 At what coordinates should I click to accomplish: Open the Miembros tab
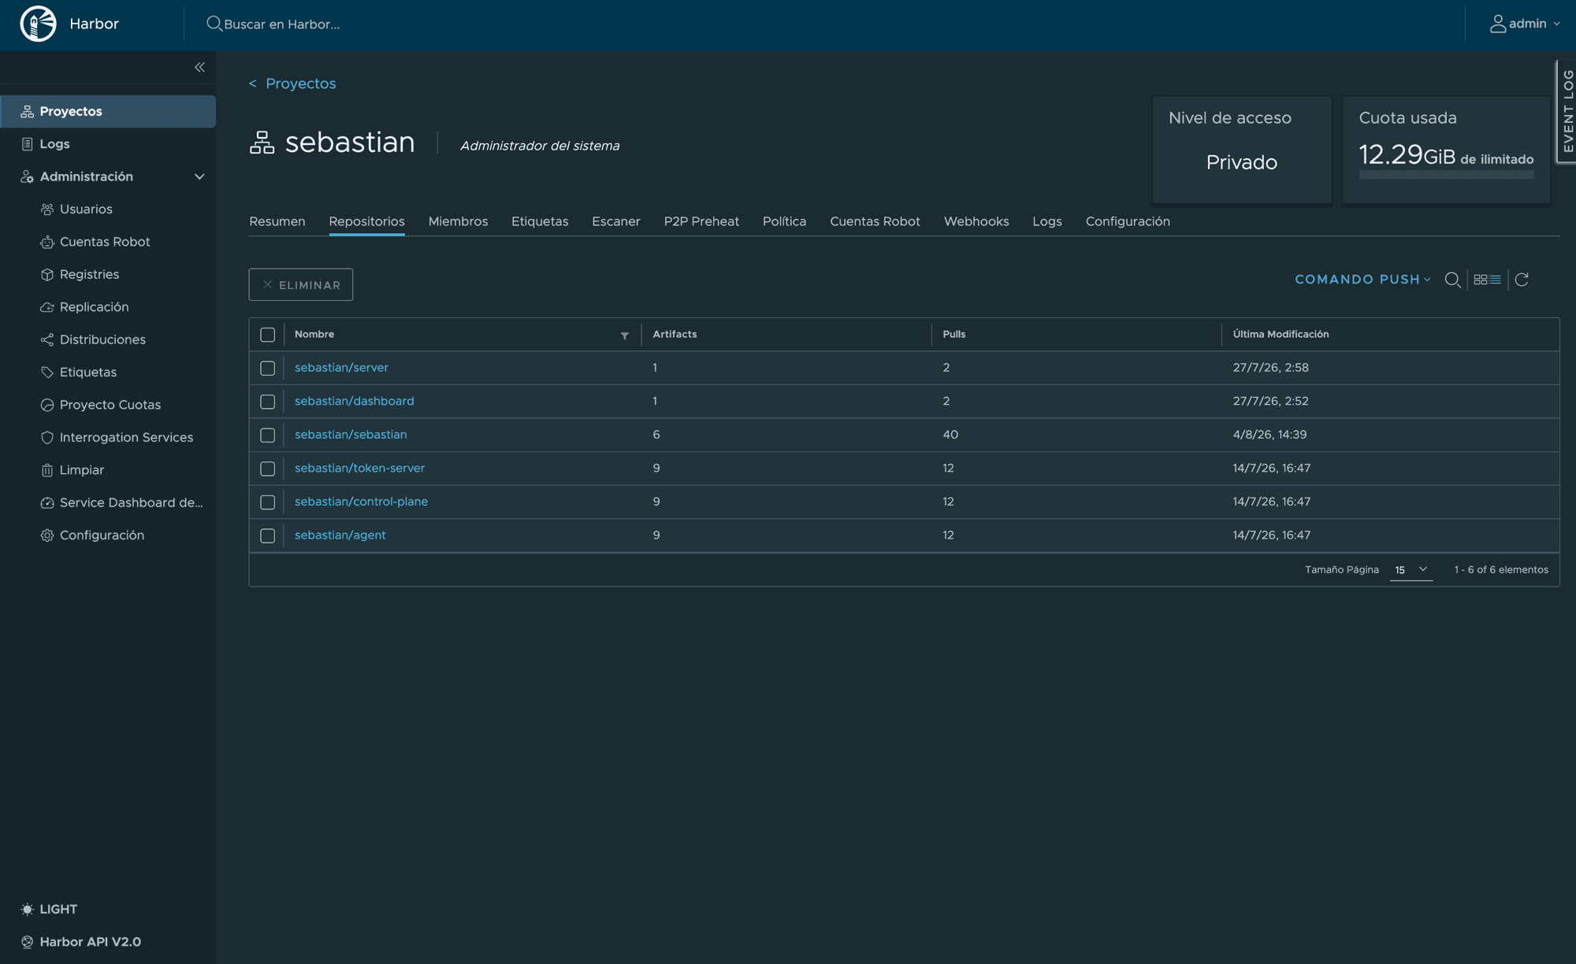(x=458, y=221)
